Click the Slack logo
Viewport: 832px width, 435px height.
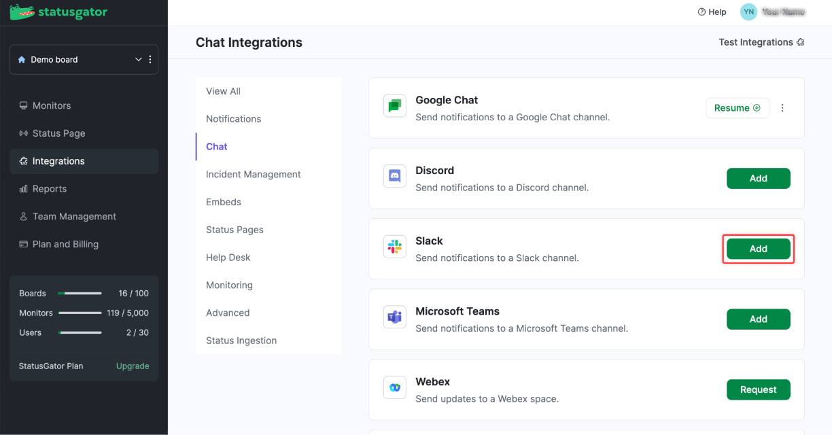pos(394,247)
